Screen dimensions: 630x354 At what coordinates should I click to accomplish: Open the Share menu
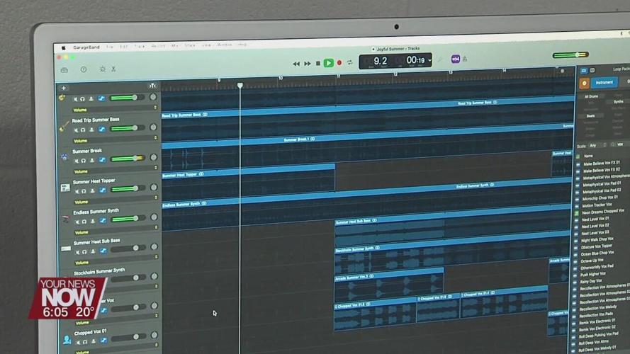click(x=190, y=45)
